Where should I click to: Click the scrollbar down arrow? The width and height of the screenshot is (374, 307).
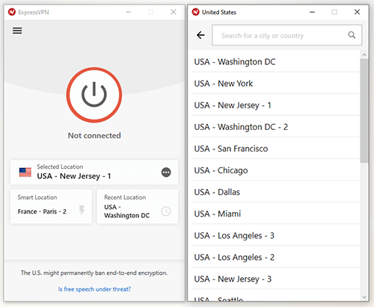364,297
